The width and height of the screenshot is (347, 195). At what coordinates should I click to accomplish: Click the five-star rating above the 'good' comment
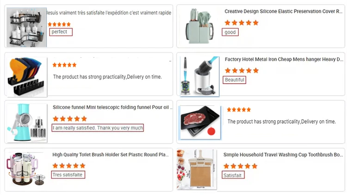click(x=242, y=22)
